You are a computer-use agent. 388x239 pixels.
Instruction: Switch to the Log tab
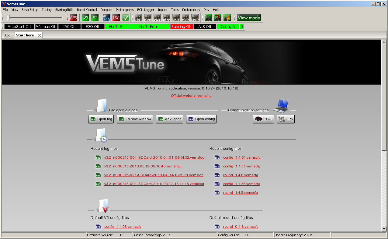point(8,35)
